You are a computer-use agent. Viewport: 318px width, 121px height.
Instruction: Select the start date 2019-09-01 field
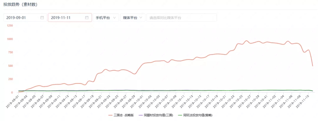coord(25,18)
